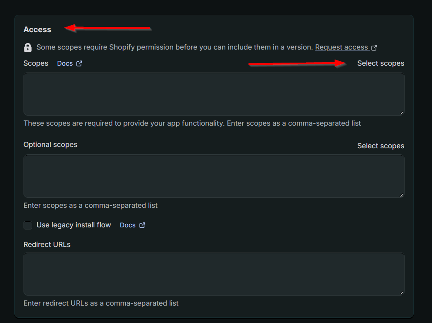Open Docs link beside Use legacy install flow
The image size is (432, 323).
pyautogui.click(x=127, y=225)
